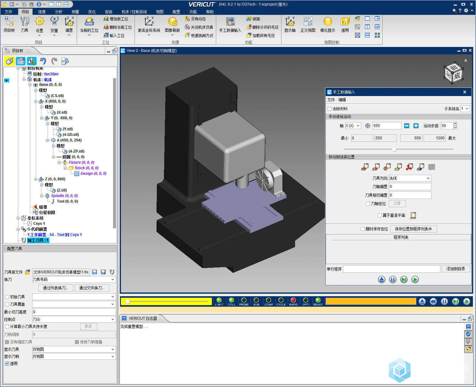476x387 pixels.
Task: Click 增加新工位 in the ribbon
Action: coord(116,19)
